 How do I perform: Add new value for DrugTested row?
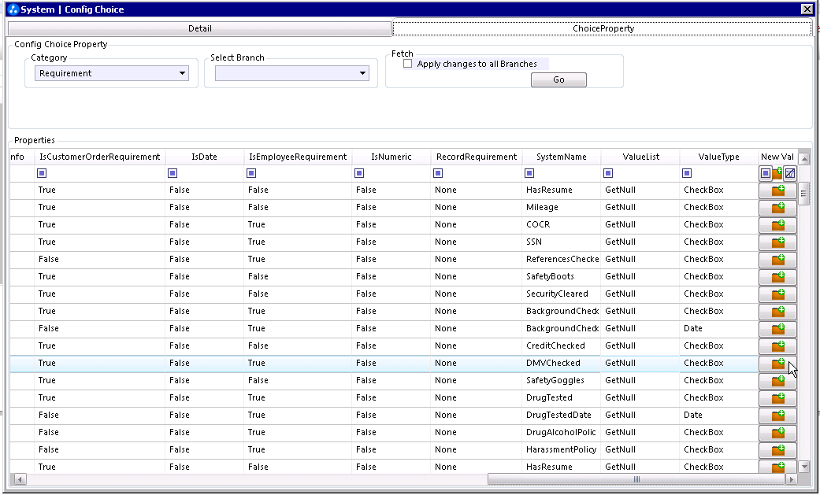[x=777, y=397]
